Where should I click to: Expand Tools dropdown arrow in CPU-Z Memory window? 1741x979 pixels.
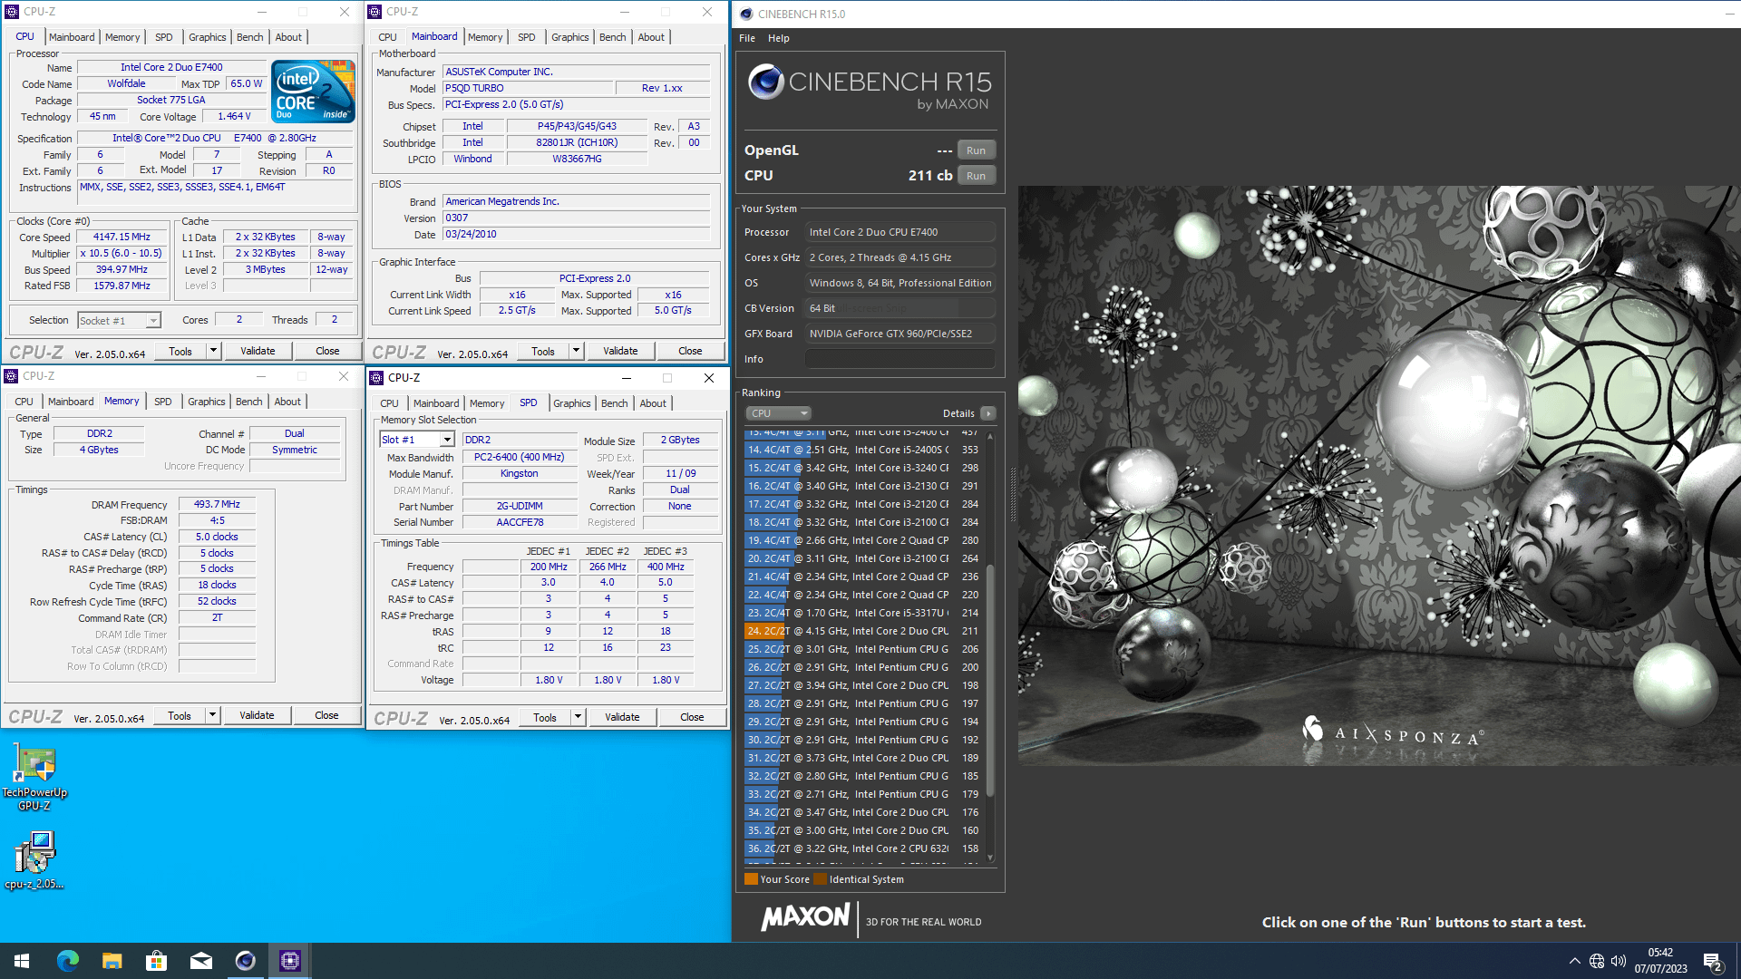point(212,715)
